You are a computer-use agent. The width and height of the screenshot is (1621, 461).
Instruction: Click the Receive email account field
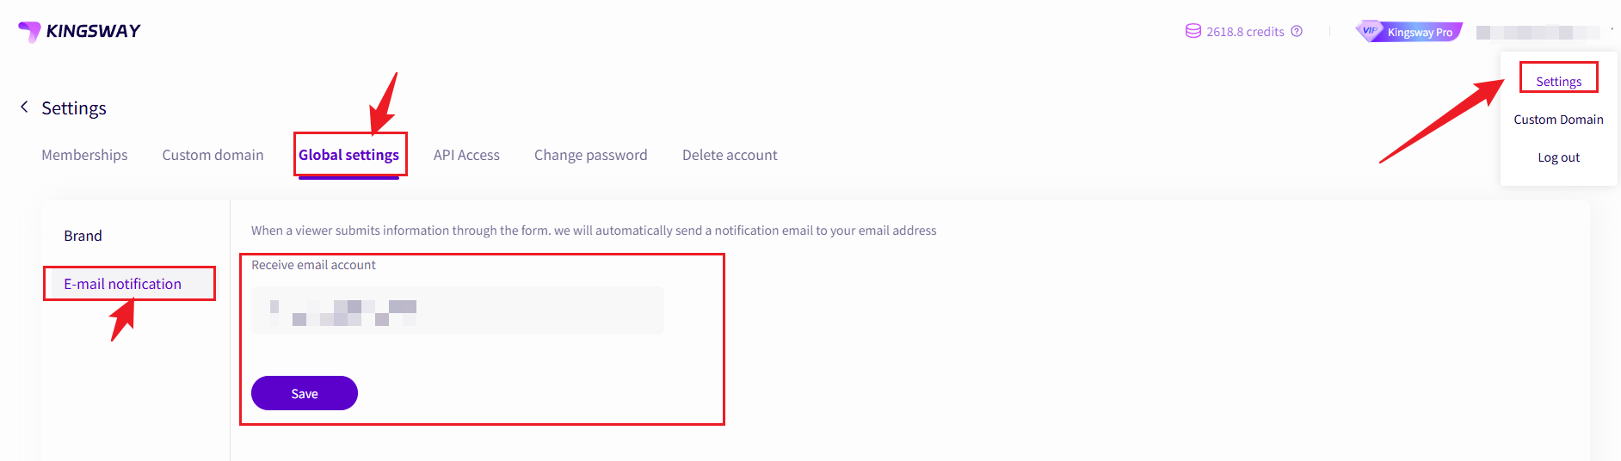point(458,310)
